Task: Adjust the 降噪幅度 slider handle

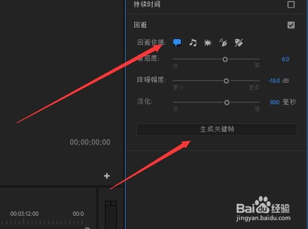Action: click(226, 81)
